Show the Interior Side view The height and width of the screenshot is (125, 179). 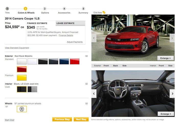170,66
